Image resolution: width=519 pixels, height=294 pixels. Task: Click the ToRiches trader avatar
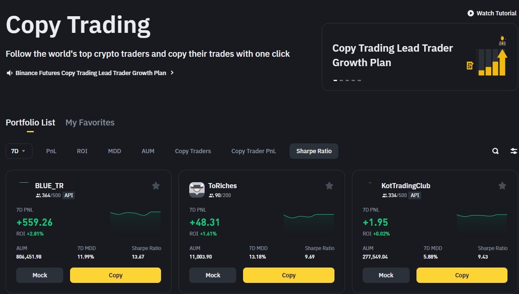(x=197, y=189)
